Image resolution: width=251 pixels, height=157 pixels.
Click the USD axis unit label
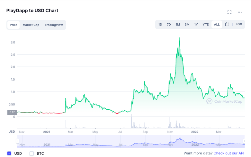12,132
